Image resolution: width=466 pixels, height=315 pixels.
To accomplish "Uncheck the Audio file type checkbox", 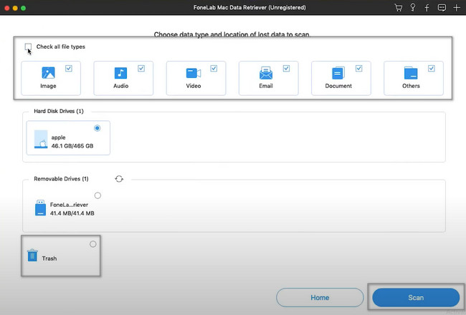I will tap(141, 69).
